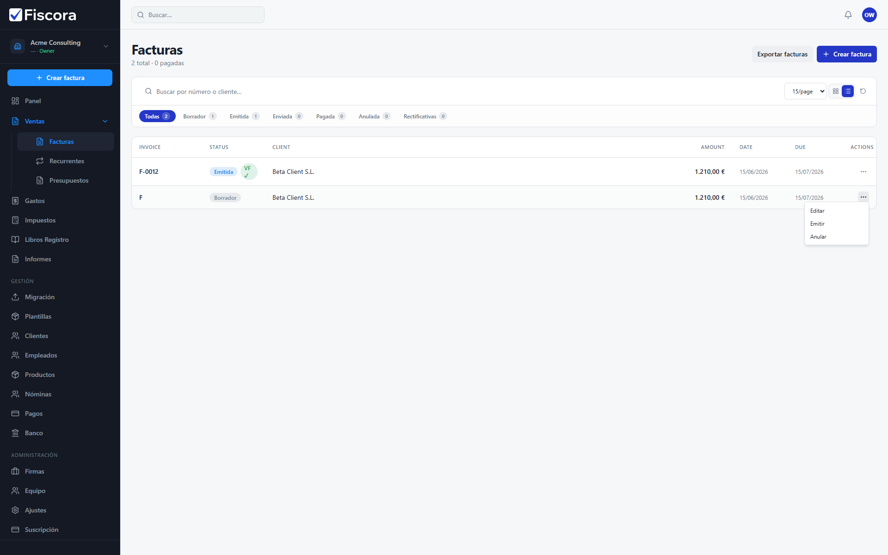
Task: Open the 15/page size dropdown
Action: 805,92
